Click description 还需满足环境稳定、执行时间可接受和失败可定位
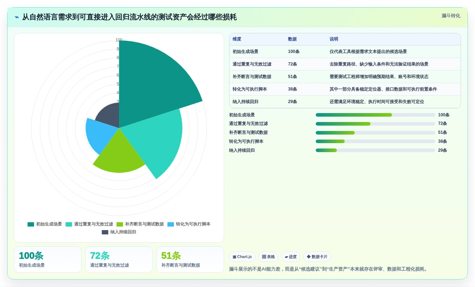Viewport: 475px width, 287px height. click(x=377, y=102)
